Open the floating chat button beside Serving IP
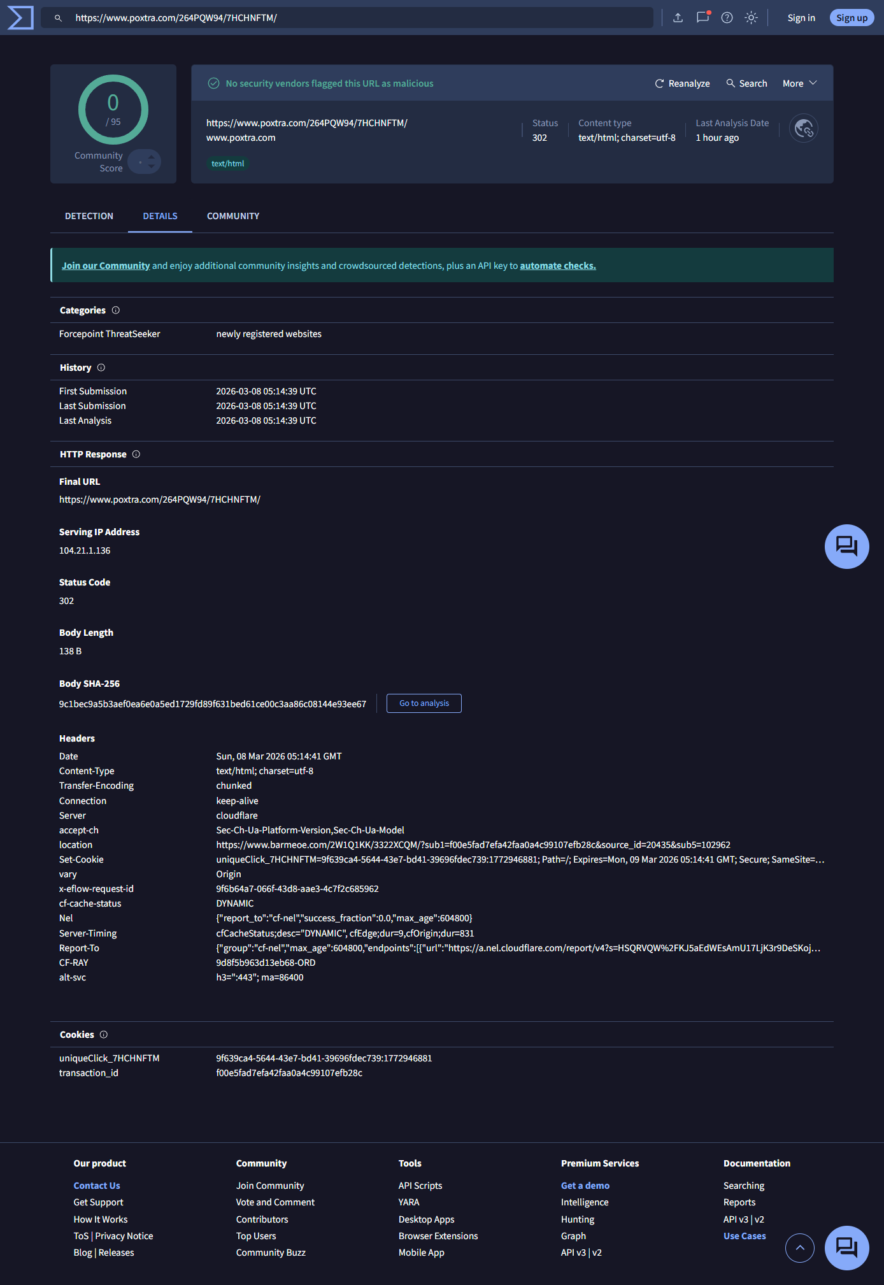The height and width of the screenshot is (1285, 884). [846, 547]
